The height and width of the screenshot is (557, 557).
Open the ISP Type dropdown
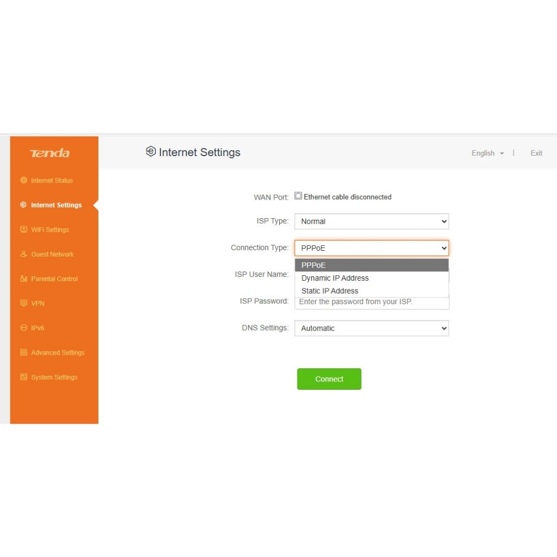(x=372, y=221)
